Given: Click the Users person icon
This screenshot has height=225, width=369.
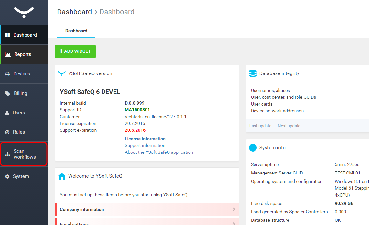Looking at the screenshot, I should (x=7, y=113).
